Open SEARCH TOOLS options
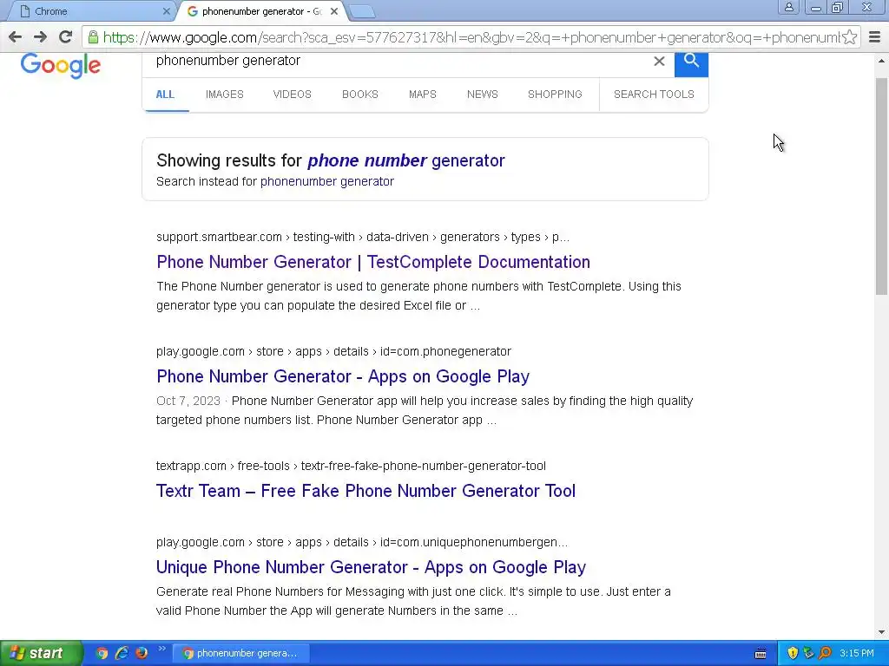The height and width of the screenshot is (666, 889). (x=654, y=95)
